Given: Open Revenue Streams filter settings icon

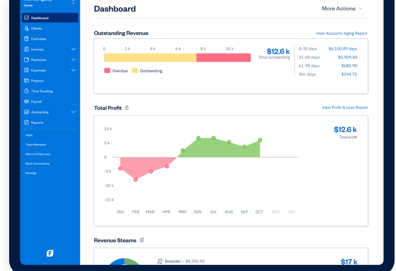Looking at the screenshot, I should [142, 240].
